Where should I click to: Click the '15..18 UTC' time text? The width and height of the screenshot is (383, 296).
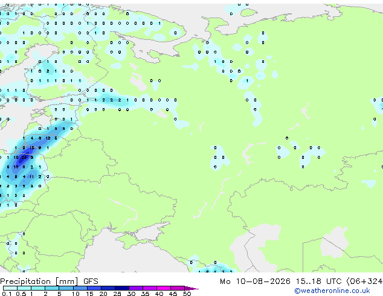[318, 282]
